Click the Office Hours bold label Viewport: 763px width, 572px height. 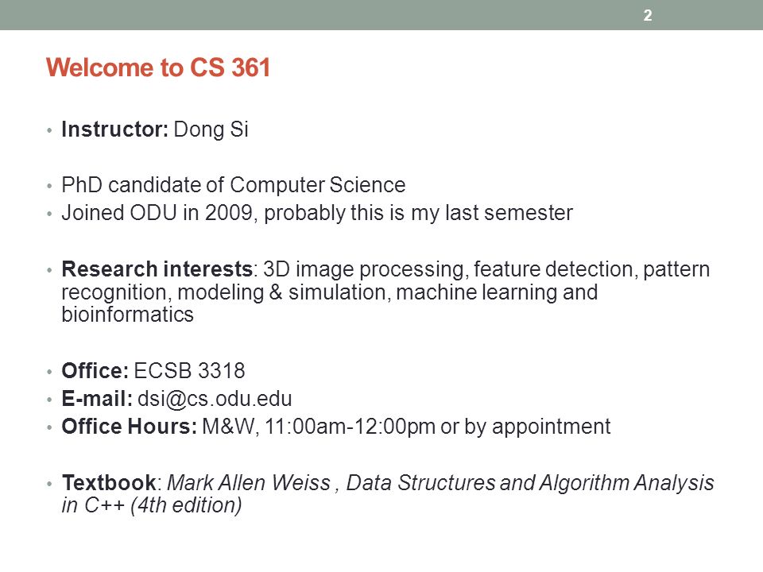(x=129, y=427)
